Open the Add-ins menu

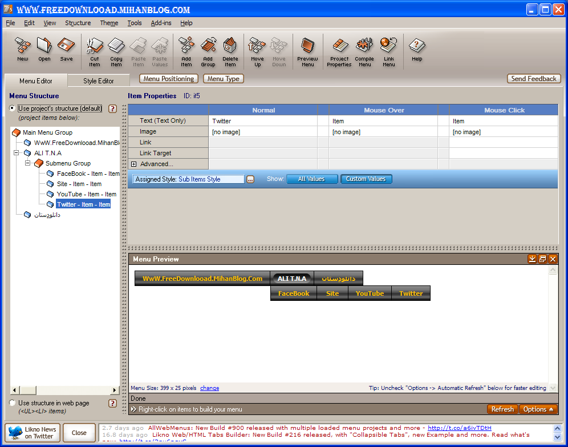pyautogui.click(x=161, y=23)
